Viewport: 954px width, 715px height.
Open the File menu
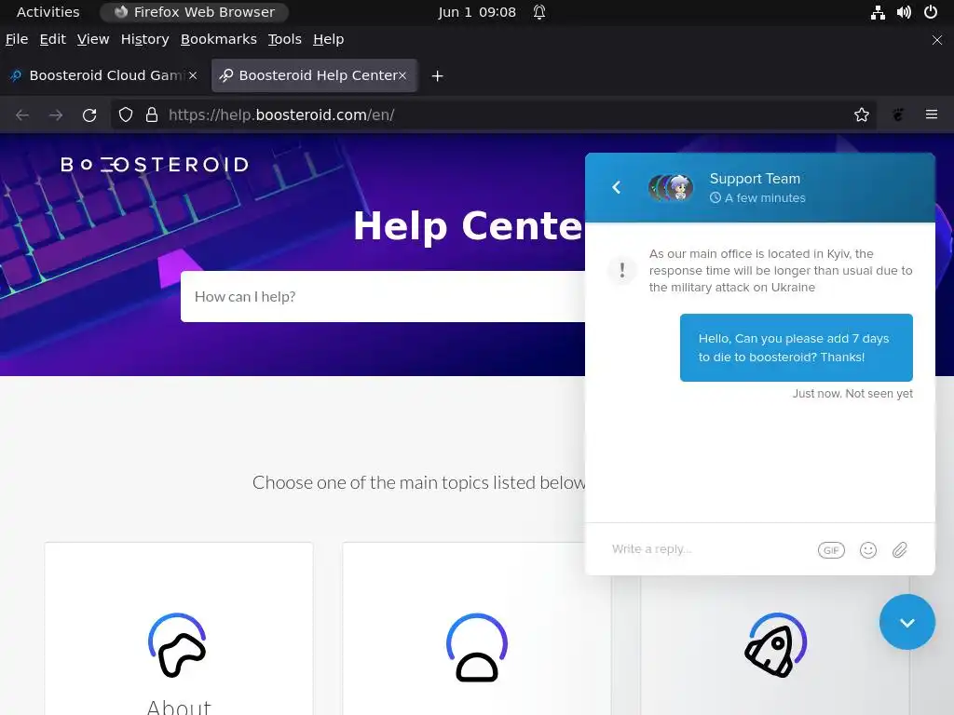[x=17, y=39]
